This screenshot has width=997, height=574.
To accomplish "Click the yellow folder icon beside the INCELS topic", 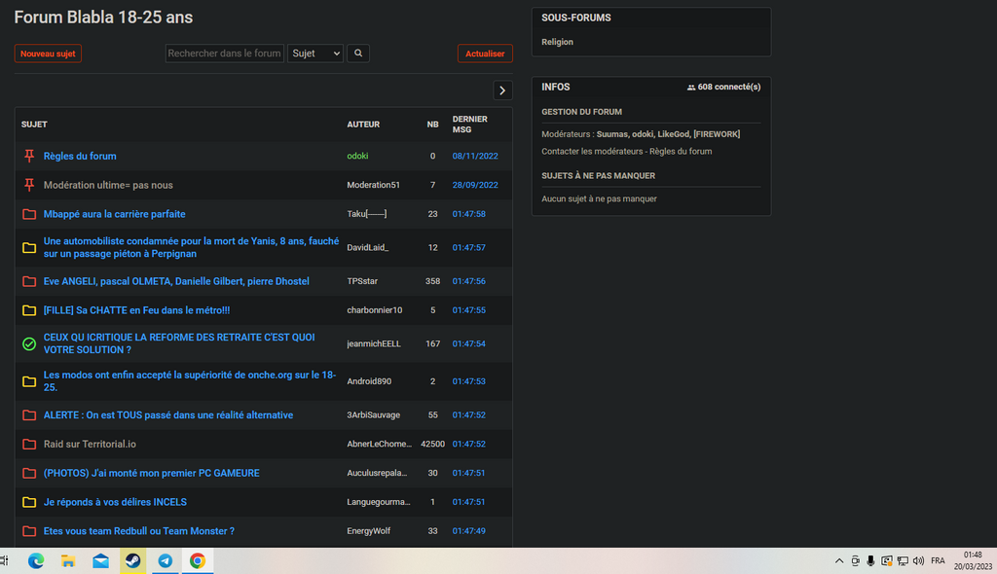I will [29, 502].
